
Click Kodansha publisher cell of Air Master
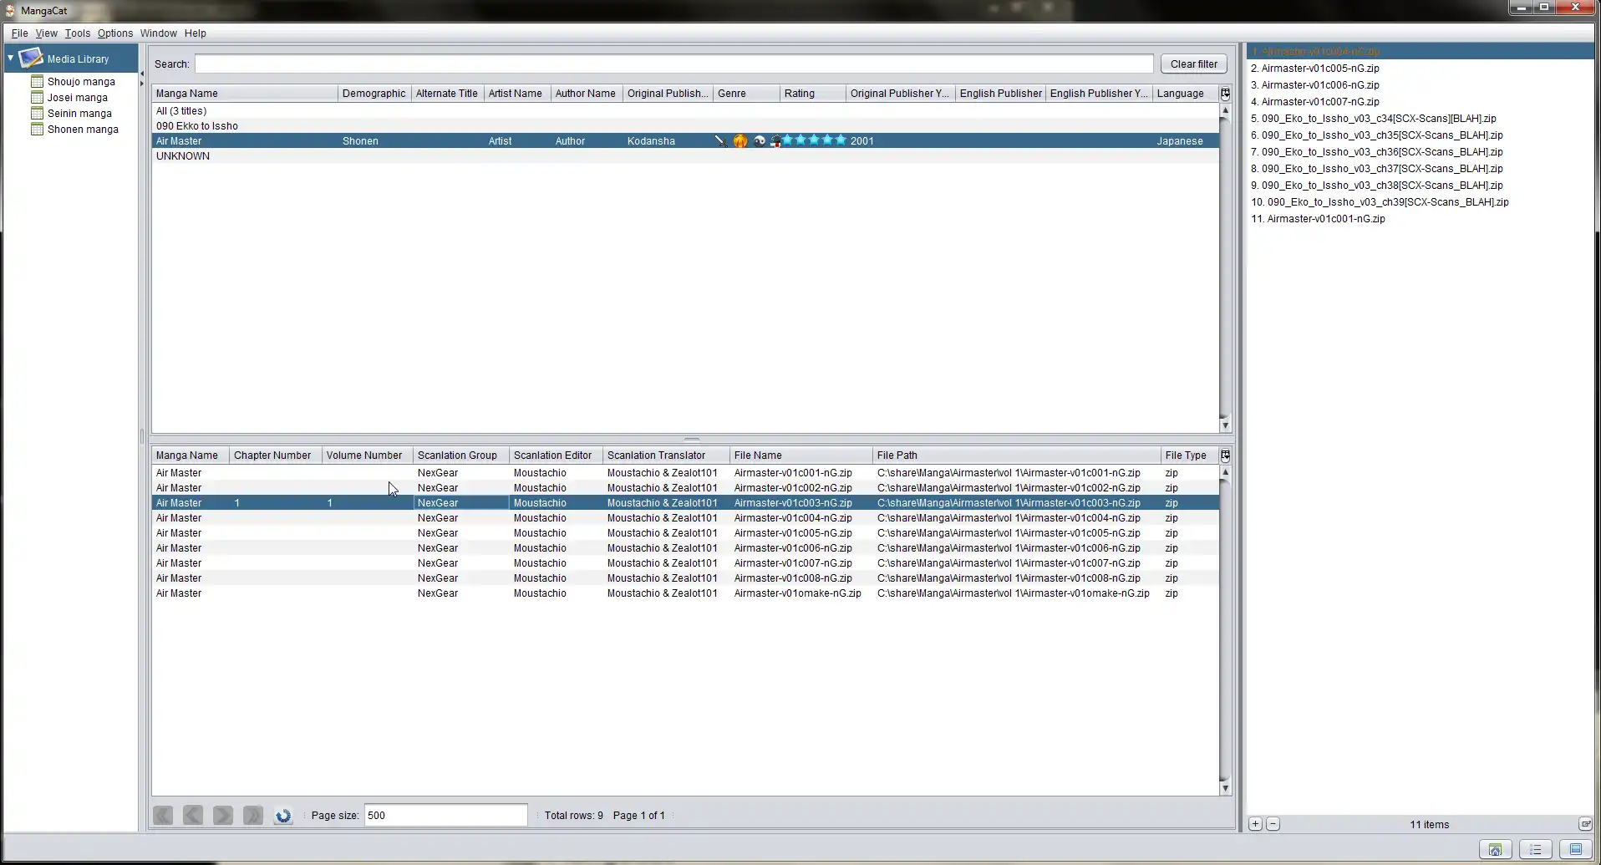668,141
